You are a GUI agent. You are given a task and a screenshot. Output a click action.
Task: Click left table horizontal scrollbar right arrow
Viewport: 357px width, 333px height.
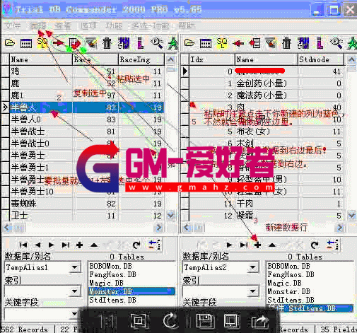(159, 228)
